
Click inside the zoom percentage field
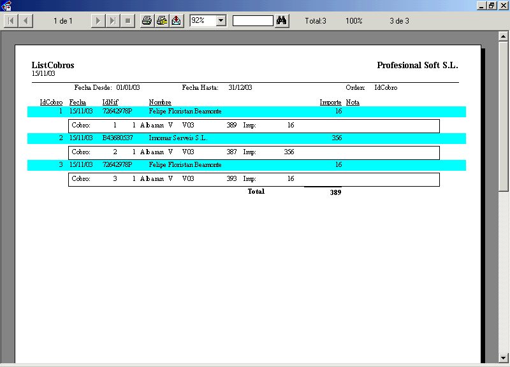click(203, 21)
